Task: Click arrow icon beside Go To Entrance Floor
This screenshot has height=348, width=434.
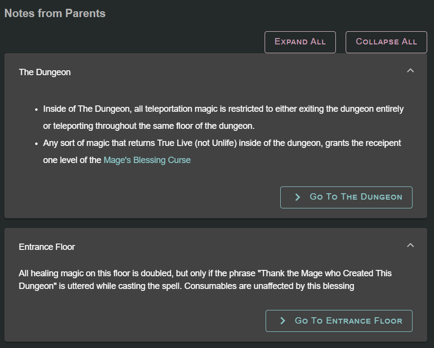Action: [283, 321]
